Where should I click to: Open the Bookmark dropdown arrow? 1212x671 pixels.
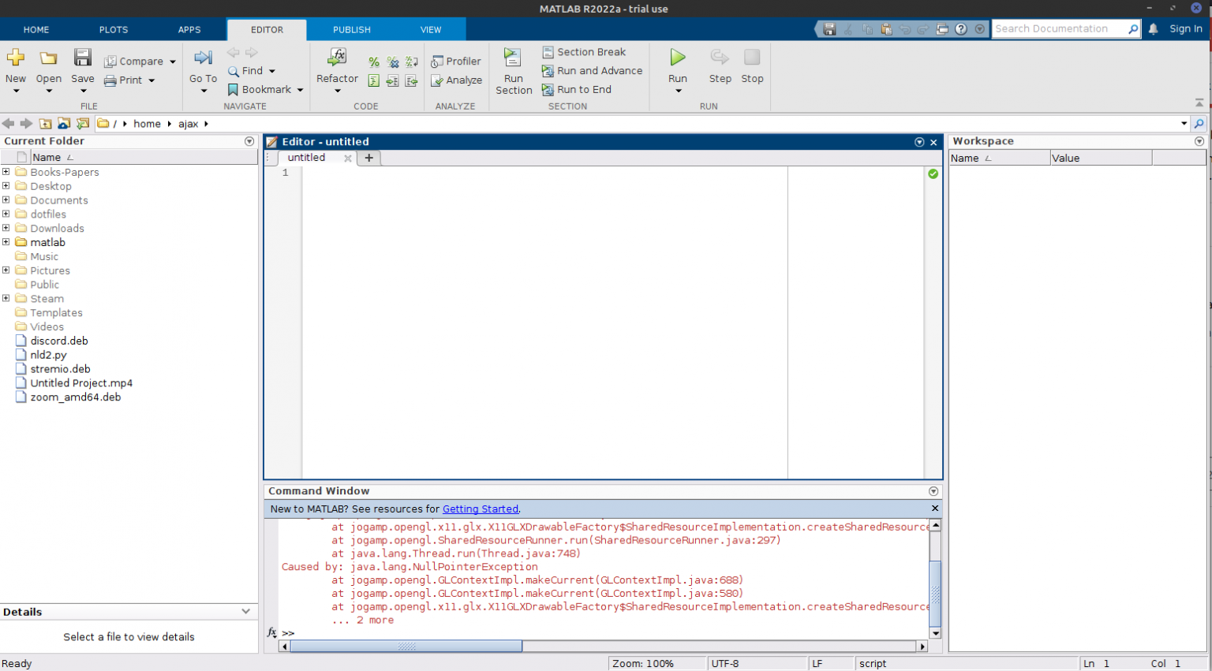coord(300,90)
